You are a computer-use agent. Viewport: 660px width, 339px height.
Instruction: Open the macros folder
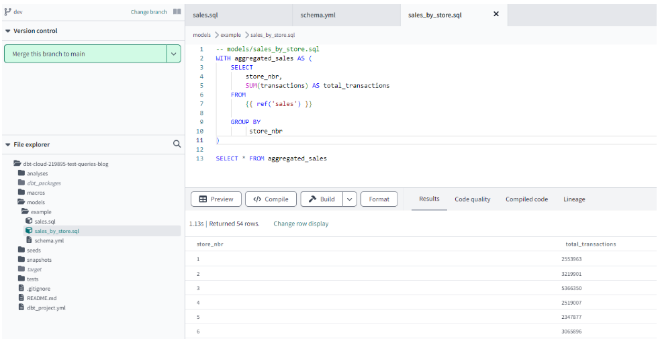[x=36, y=193]
